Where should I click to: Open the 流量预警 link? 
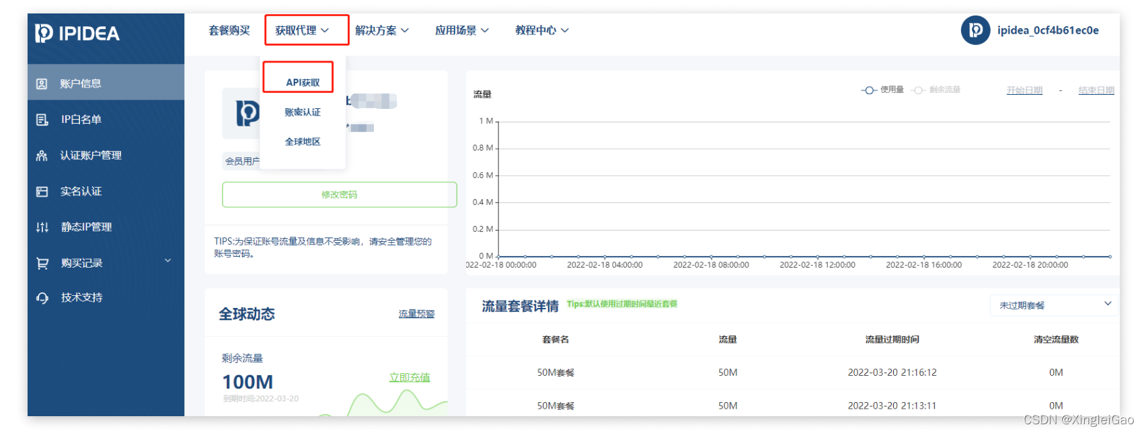pos(416,314)
